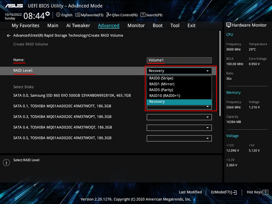Open the Ai Tweaker tab

pos(78,26)
